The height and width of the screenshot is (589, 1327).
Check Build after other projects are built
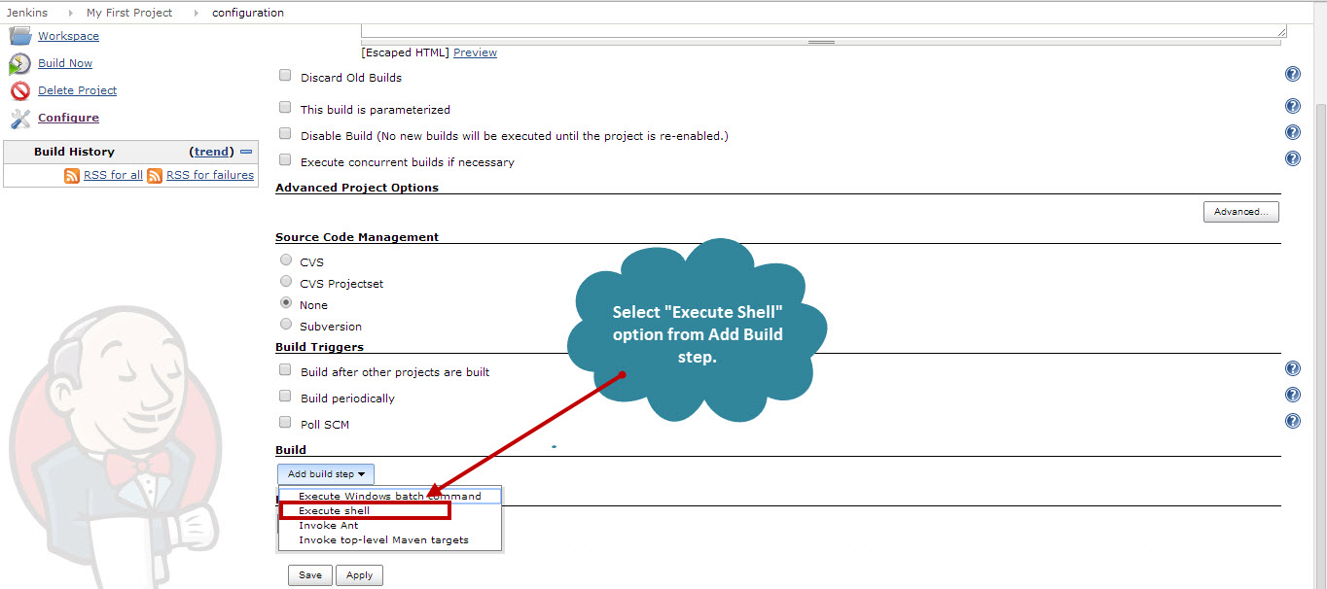click(285, 369)
